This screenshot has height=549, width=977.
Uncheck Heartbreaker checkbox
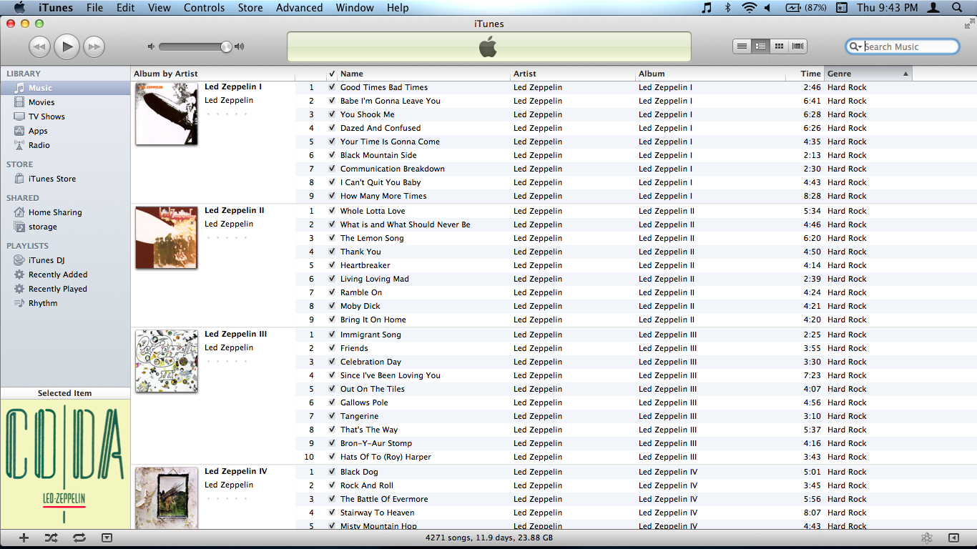pos(332,265)
